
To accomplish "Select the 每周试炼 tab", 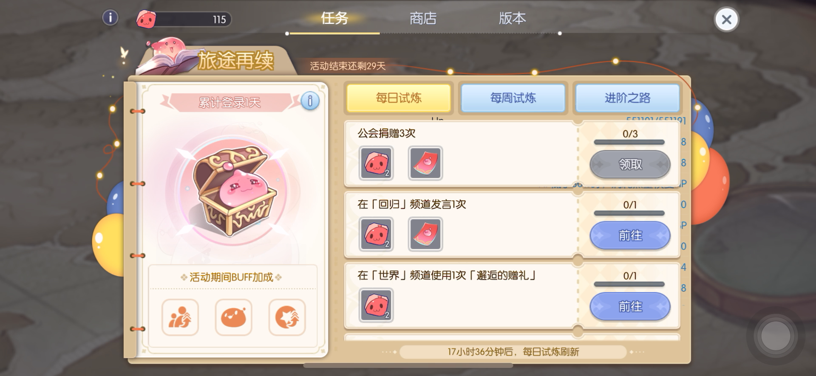I will click(513, 98).
